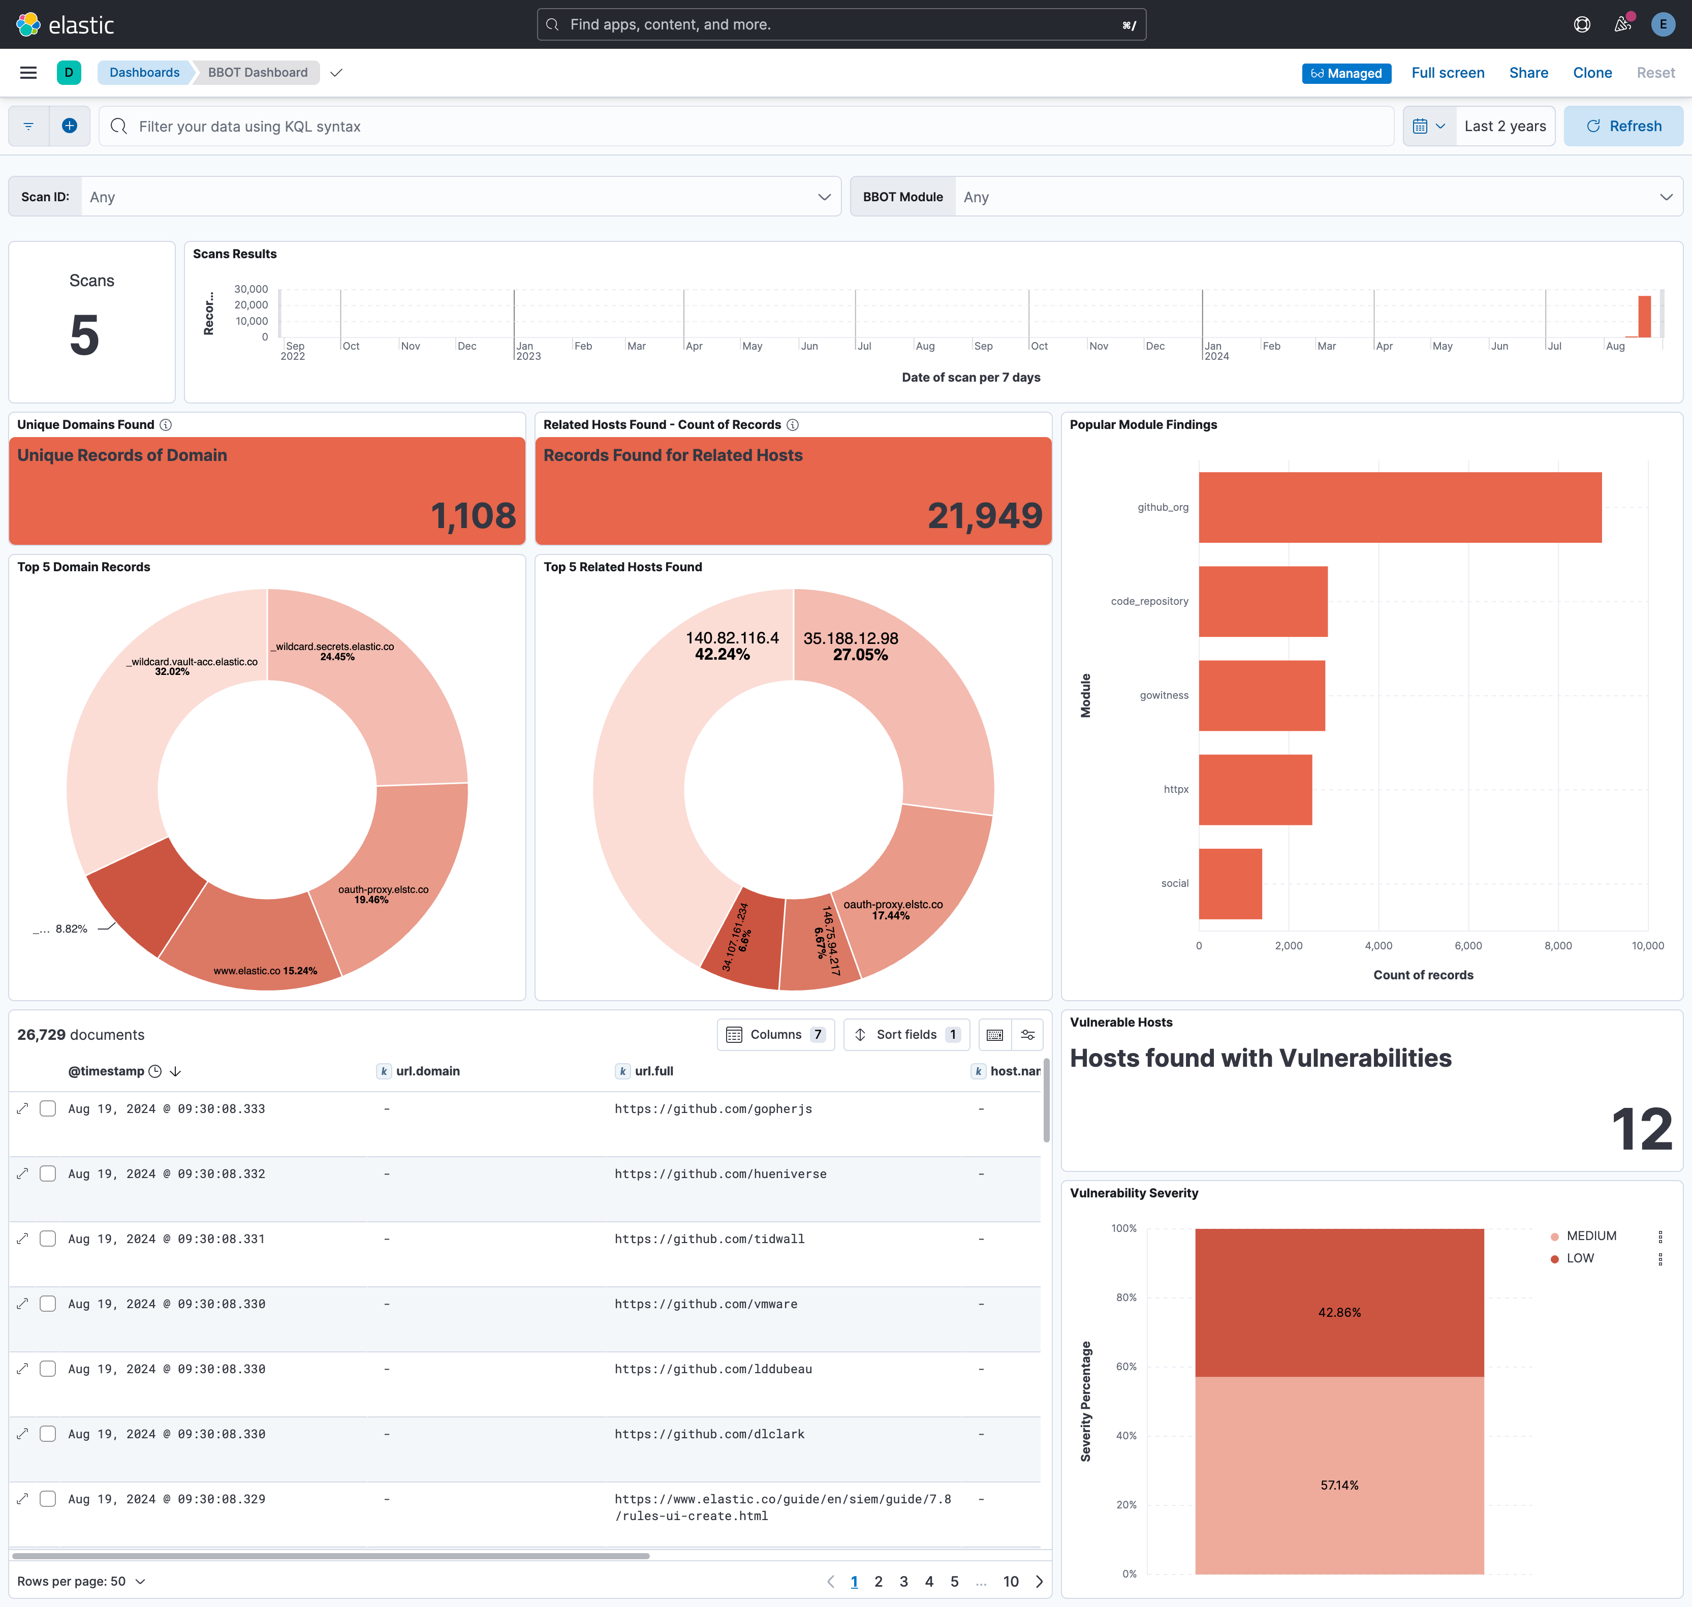Open the Columns selector
The image size is (1692, 1607).
point(776,1035)
